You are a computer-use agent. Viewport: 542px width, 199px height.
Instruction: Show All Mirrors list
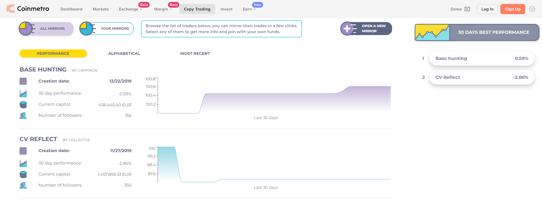[x=46, y=29]
